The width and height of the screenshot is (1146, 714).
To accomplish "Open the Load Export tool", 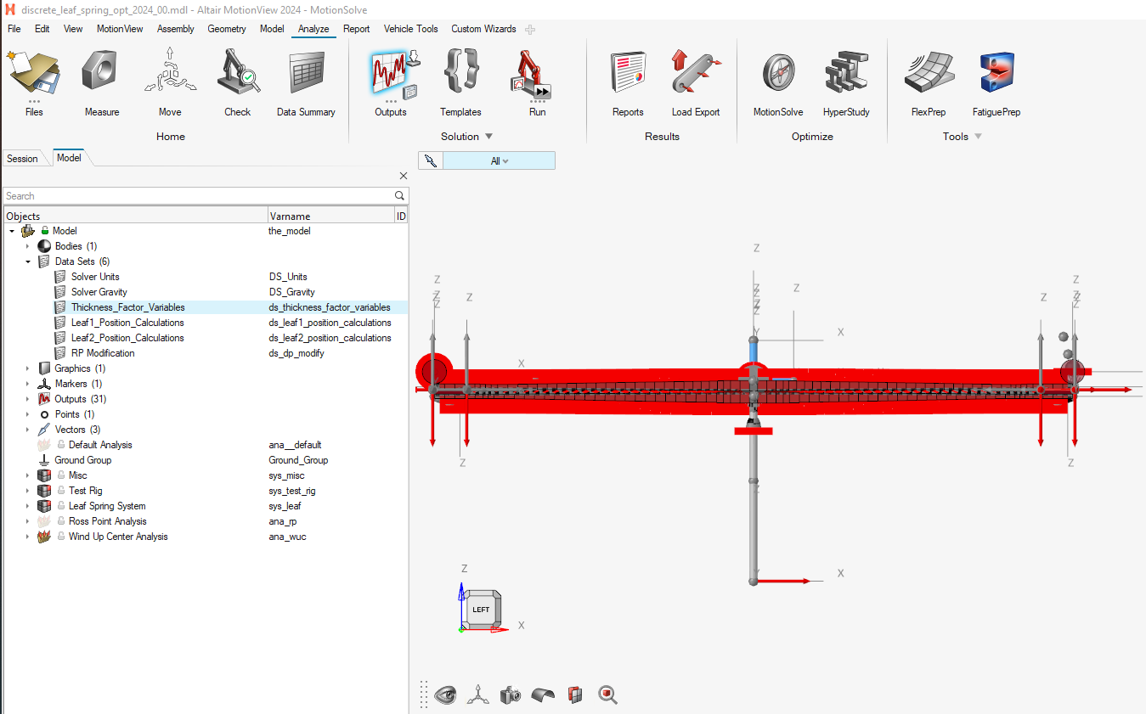I will tap(696, 82).
